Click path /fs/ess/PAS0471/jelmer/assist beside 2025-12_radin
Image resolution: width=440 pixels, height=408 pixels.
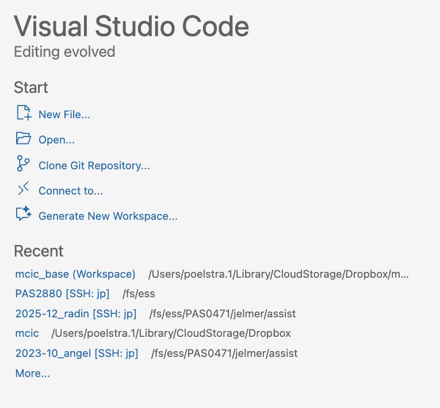223,314
